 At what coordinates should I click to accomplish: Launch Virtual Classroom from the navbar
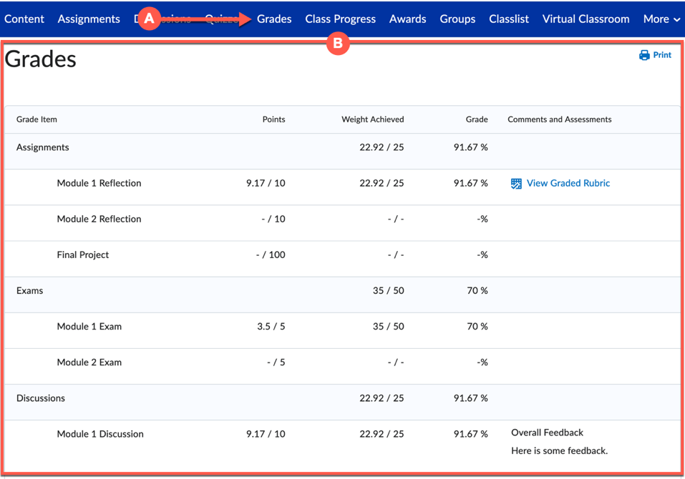point(586,19)
